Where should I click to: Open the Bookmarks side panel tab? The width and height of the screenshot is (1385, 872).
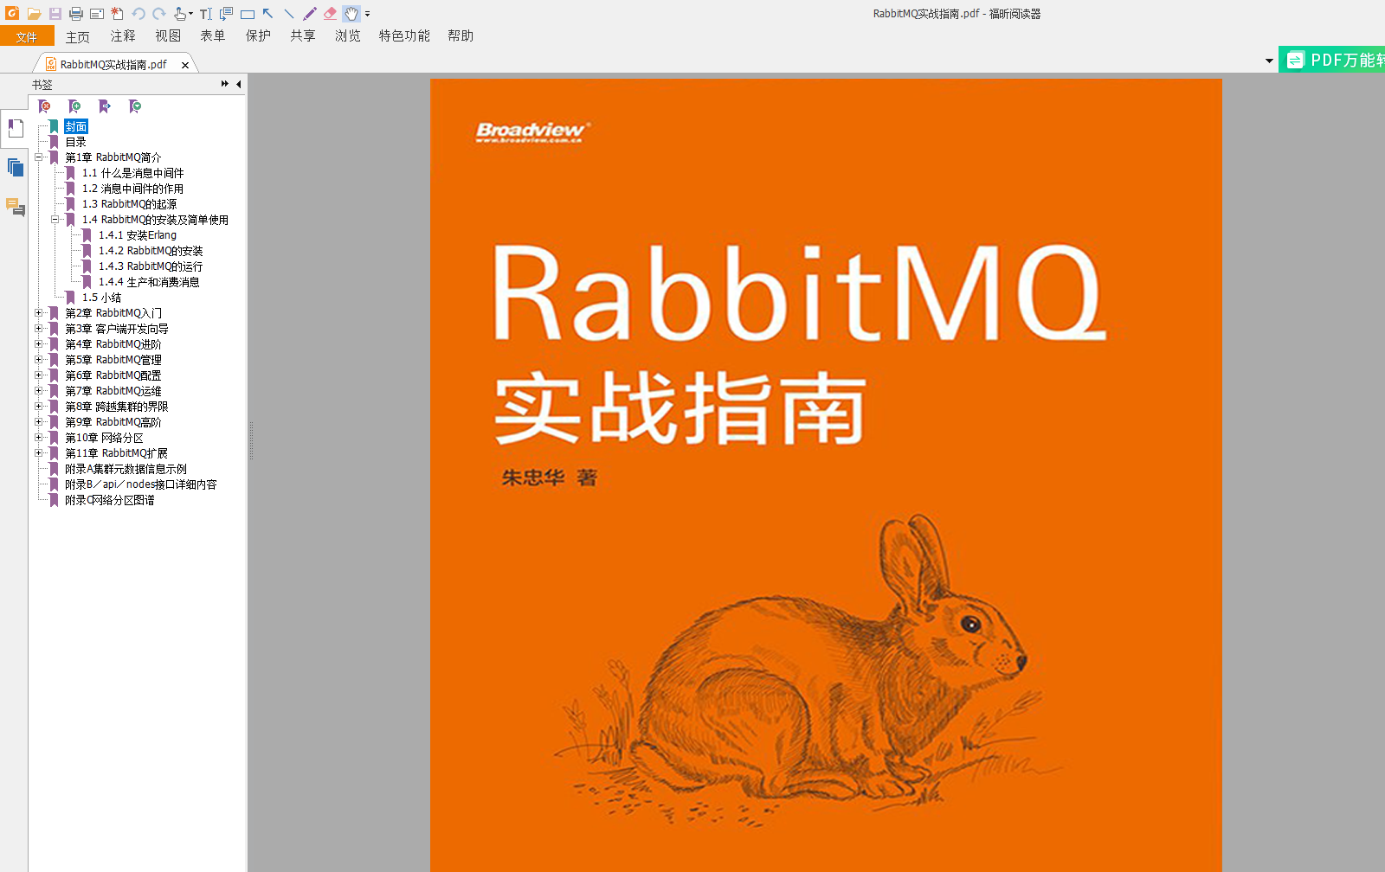coord(15,129)
